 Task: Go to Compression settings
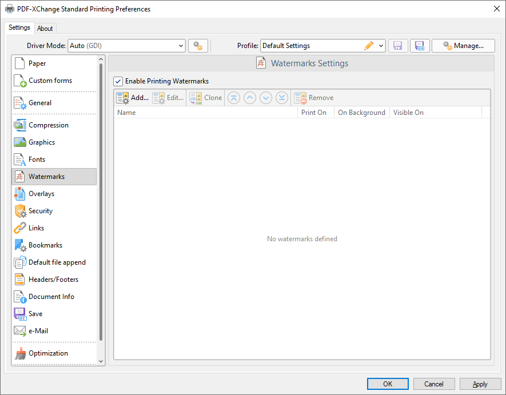click(x=54, y=125)
